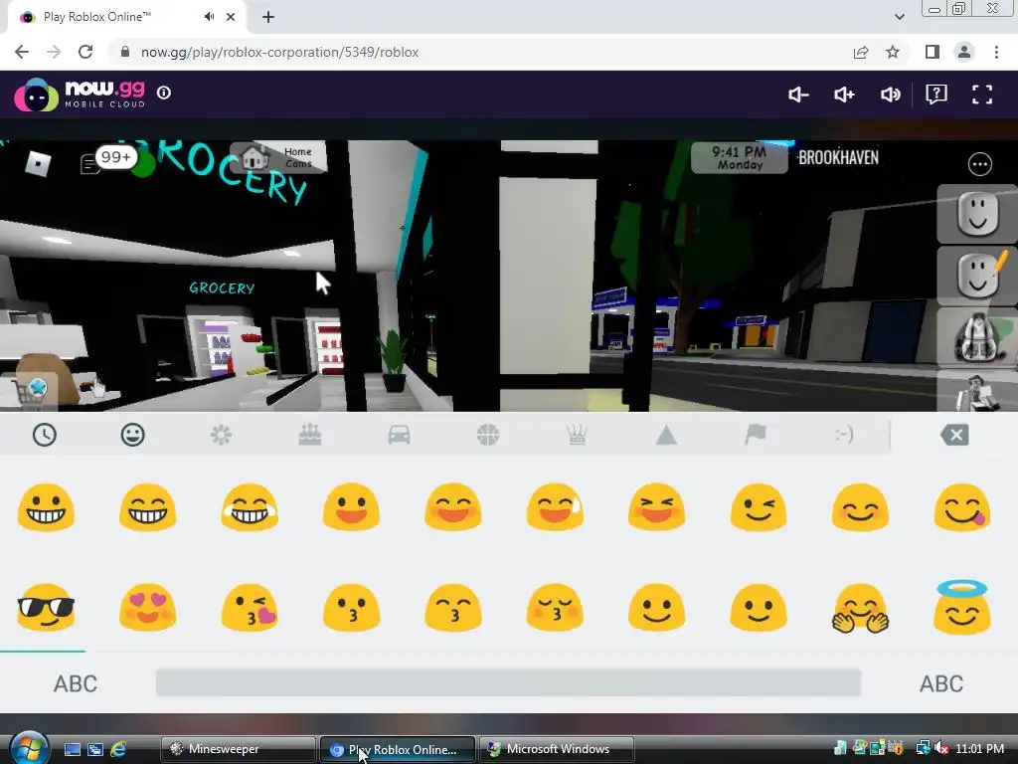The image size is (1018, 764).
Task: Open the text emoticons :-) tab
Action: point(843,435)
